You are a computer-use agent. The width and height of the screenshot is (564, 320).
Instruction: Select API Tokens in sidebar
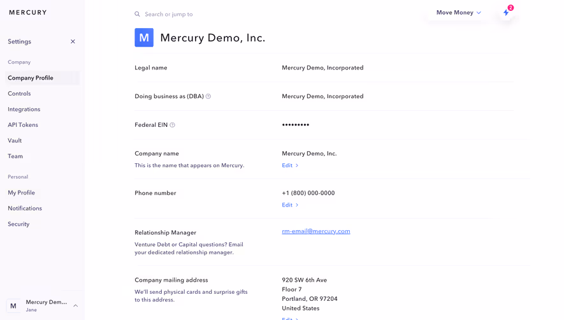coord(23,125)
